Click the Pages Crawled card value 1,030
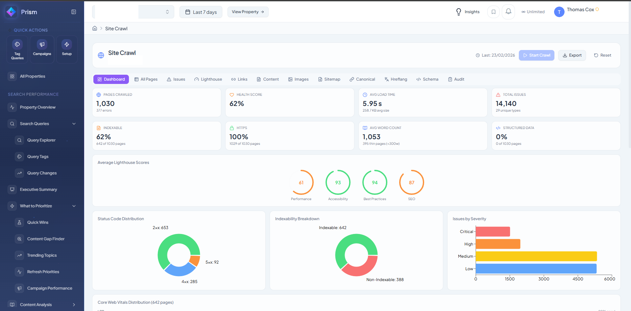The image size is (631, 311). pyautogui.click(x=106, y=104)
